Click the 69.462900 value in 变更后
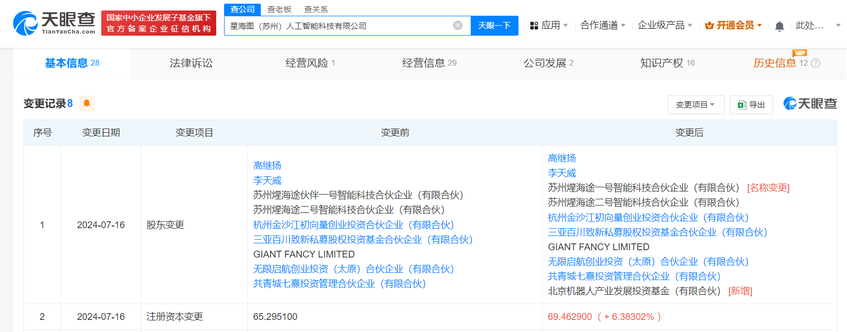 pyautogui.click(x=570, y=317)
